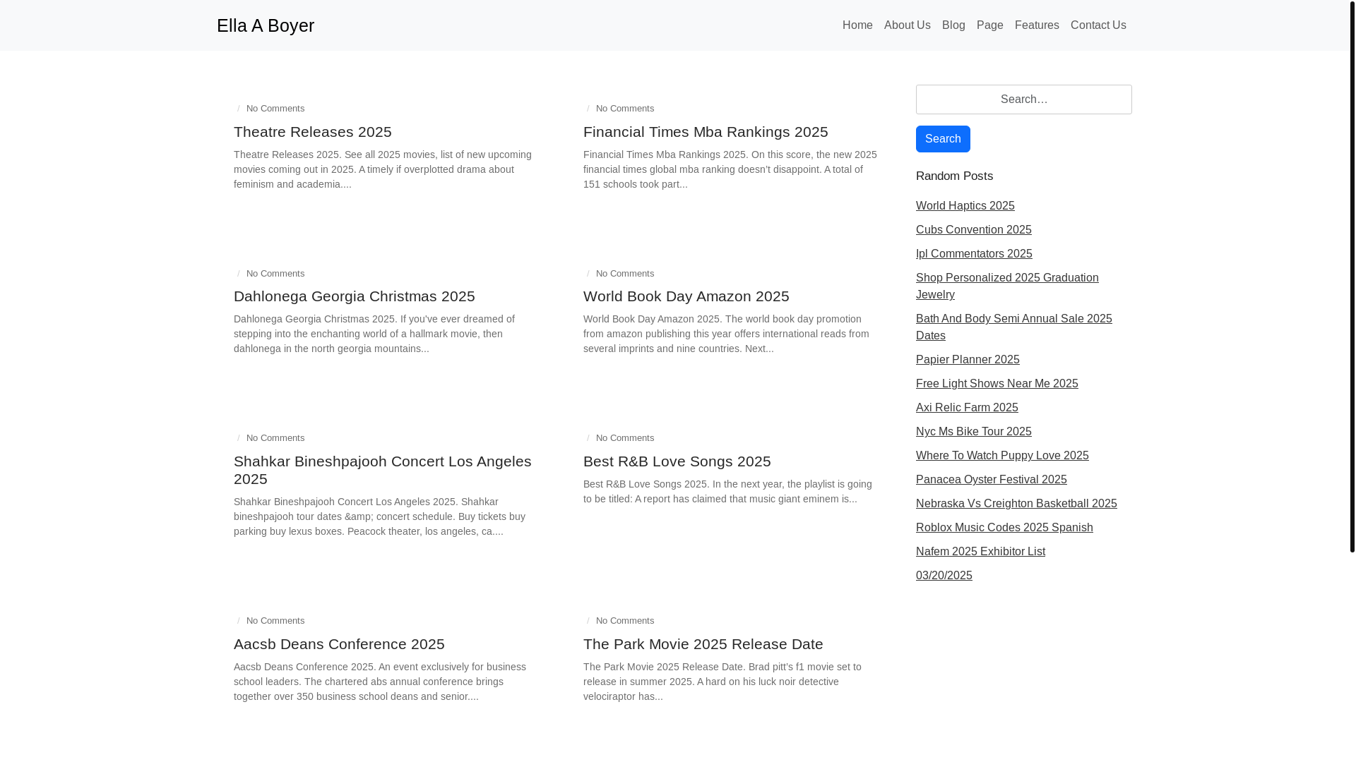The image size is (1356, 762).
Task: Open the Theatre Releases 2025 post
Action: (313, 132)
